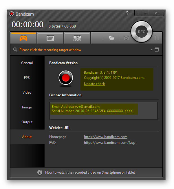Click the question mark help icon

(x=127, y=13)
